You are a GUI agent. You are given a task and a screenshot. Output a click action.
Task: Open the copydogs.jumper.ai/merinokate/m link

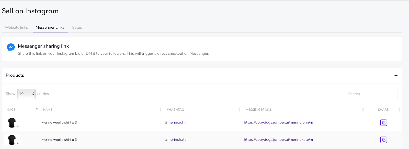coord(278,140)
